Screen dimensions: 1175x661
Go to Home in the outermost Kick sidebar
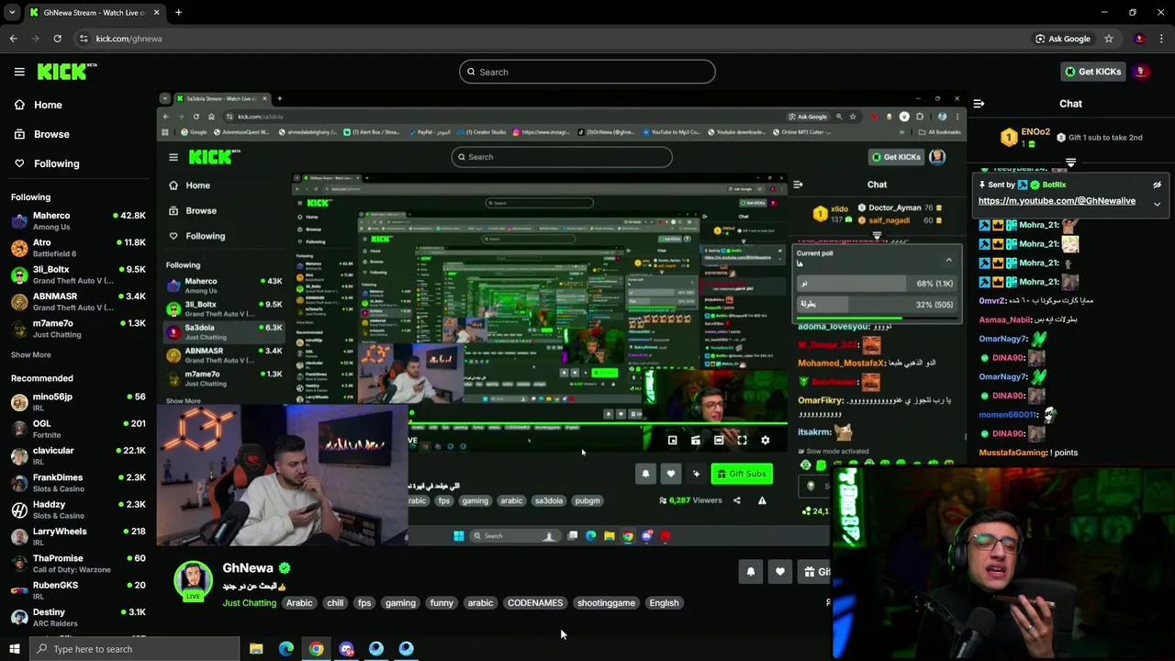pos(48,105)
